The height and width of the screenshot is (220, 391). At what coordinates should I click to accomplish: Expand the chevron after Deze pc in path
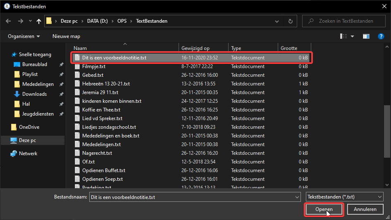click(83, 21)
